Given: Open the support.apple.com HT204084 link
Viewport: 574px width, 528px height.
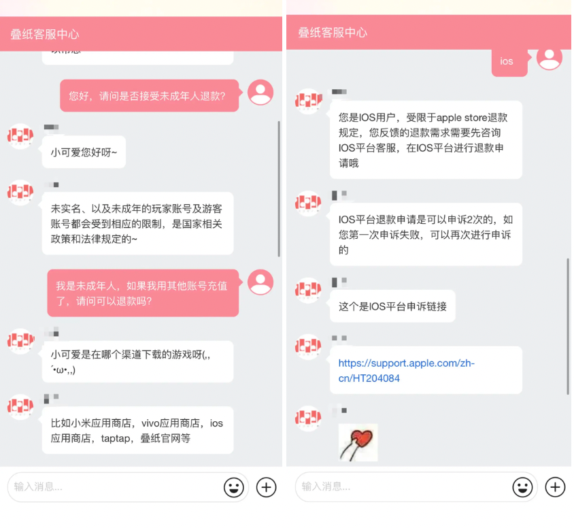Looking at the screenshot, I should 406,371.
